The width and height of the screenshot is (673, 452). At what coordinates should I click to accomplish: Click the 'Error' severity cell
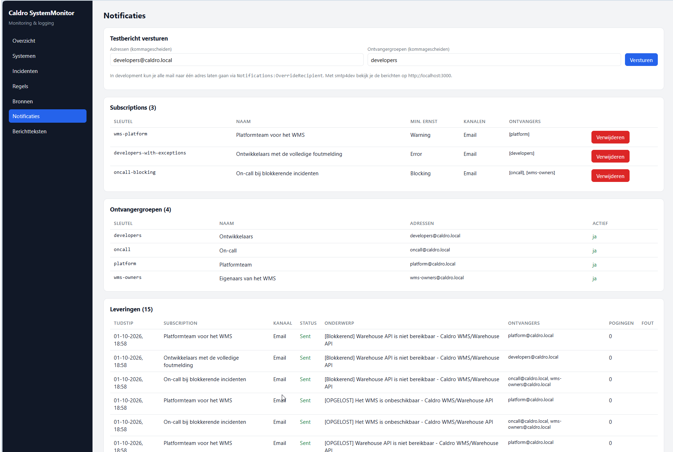tap(416, 154)
